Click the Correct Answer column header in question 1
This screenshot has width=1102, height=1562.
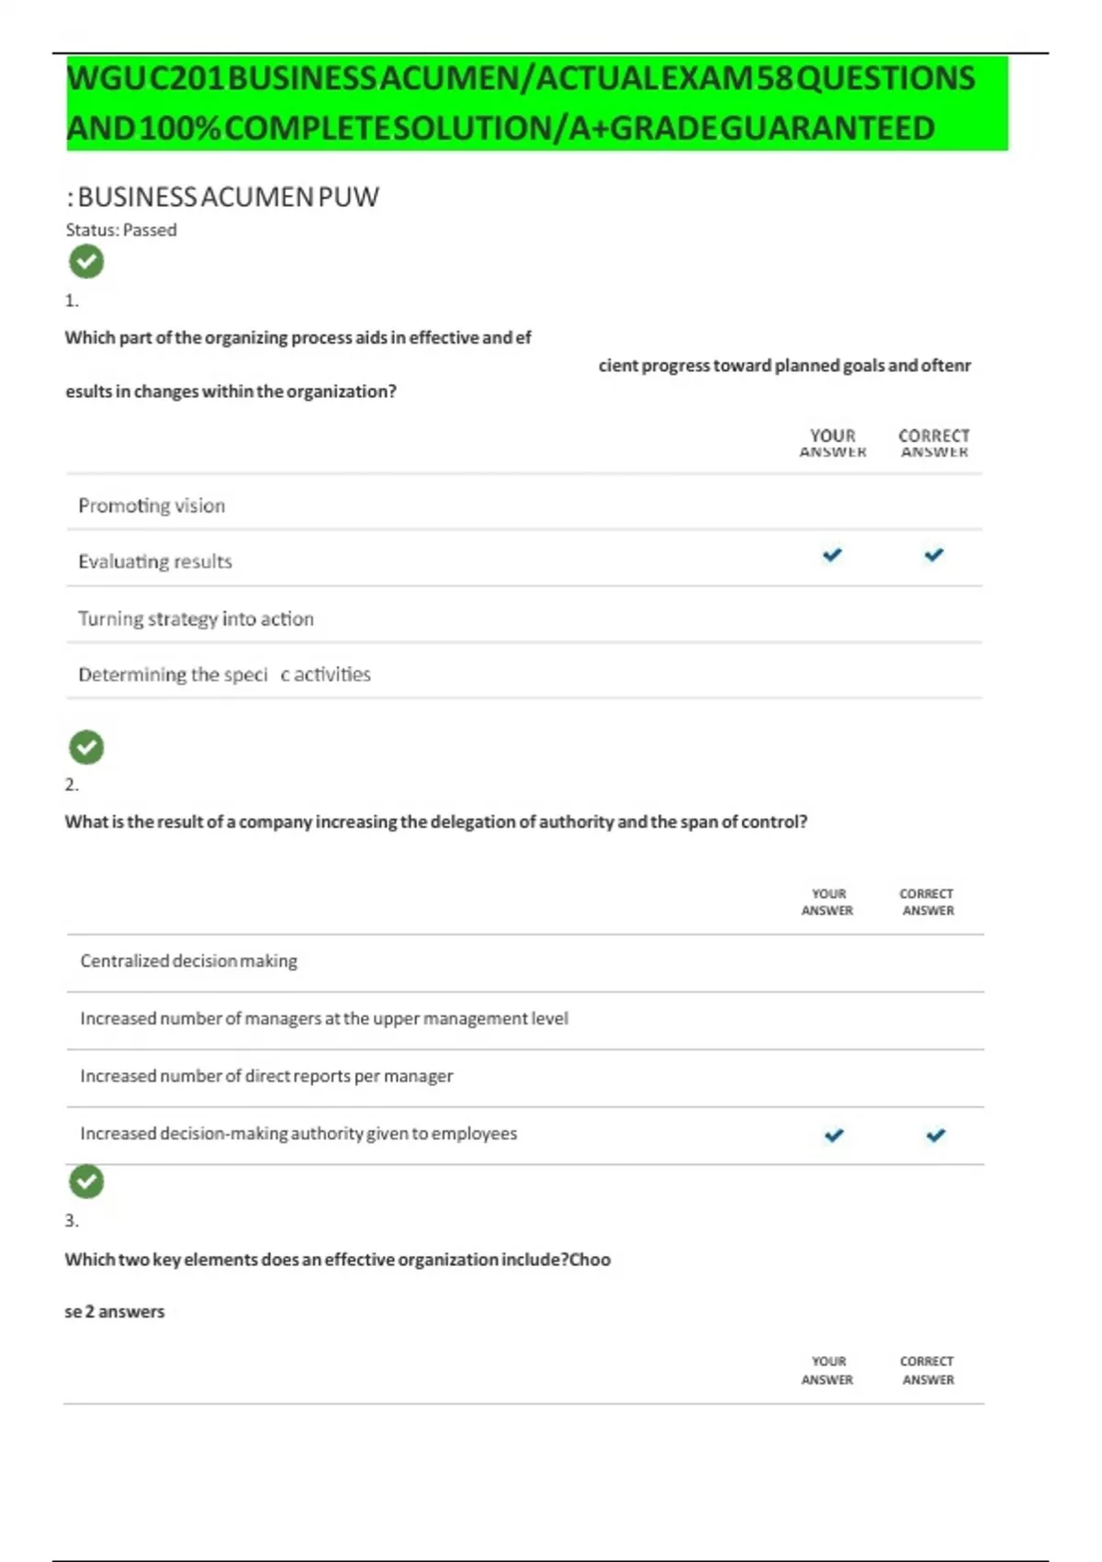click(x=934, y=442)
